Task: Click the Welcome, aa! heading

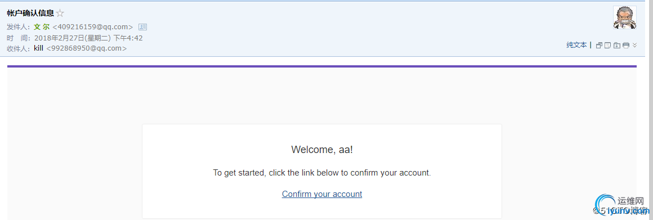Action: coord(322,149)
